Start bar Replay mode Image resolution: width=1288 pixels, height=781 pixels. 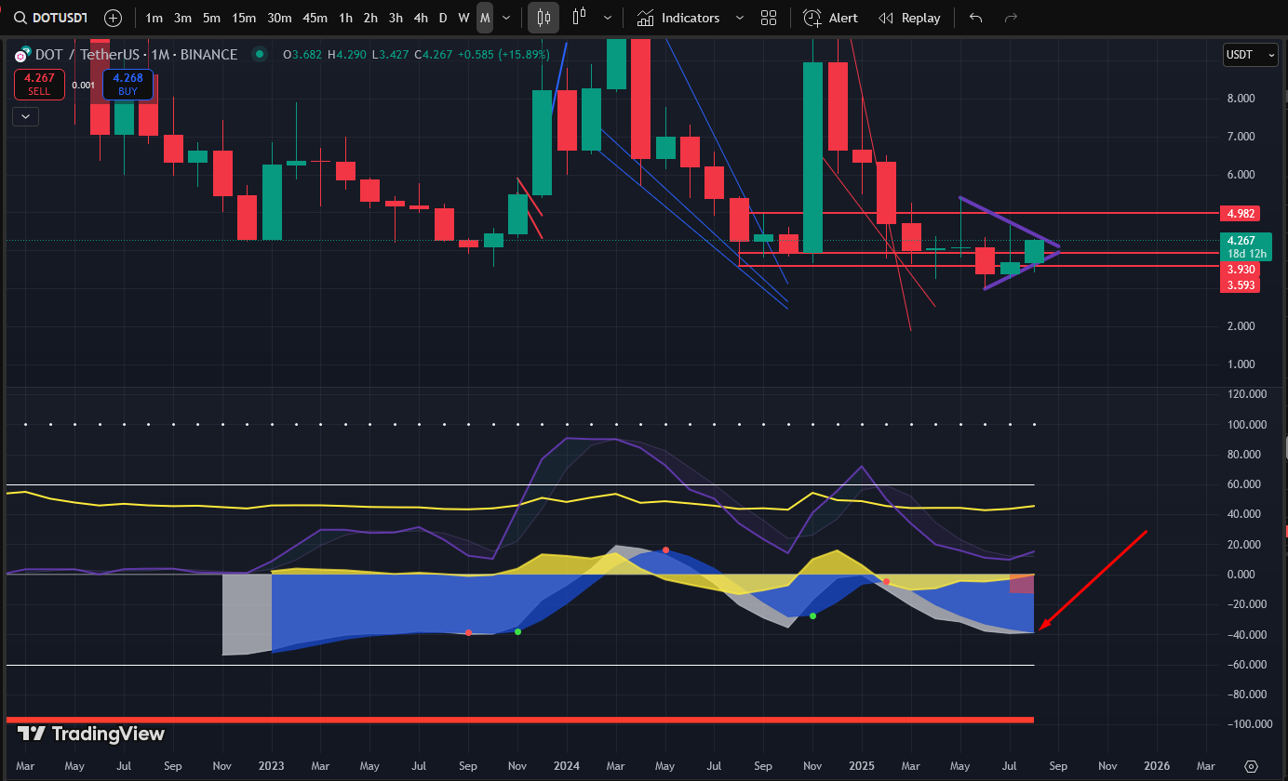coord(909,18)
